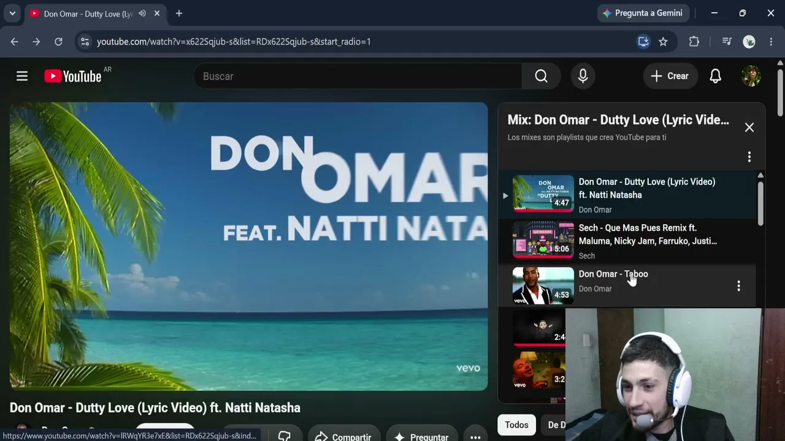
Task: Open Mix playlist options menu
Action: point(749,157)
